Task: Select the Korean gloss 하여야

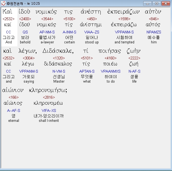Action: [x=111, y=77]
